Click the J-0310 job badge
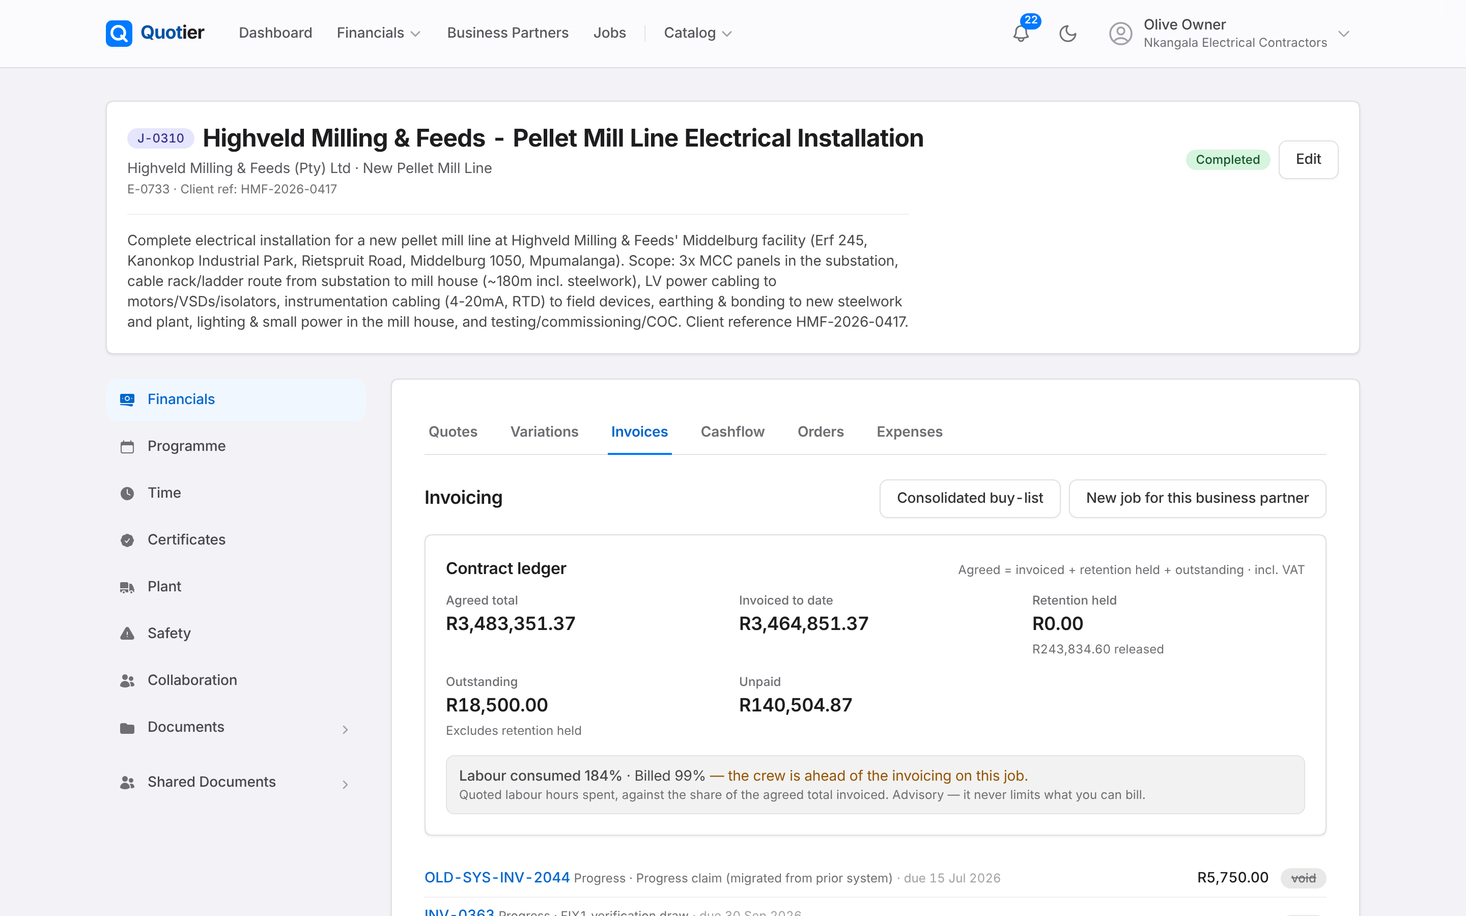 click(x=160, y=138)
